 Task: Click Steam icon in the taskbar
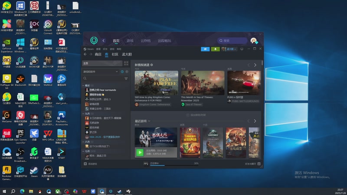(120, 192)
